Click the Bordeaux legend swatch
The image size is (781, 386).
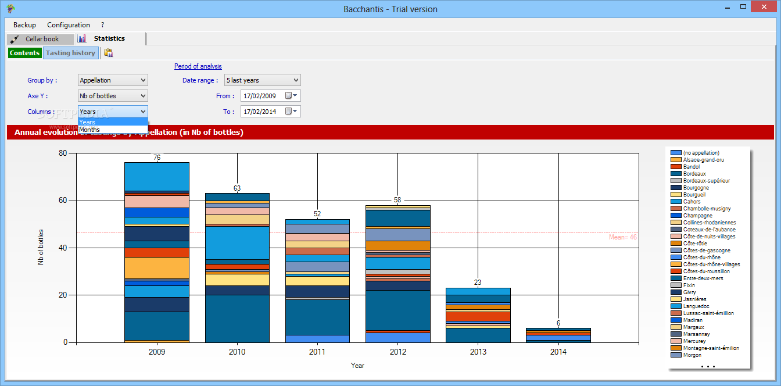click(675, 174)
